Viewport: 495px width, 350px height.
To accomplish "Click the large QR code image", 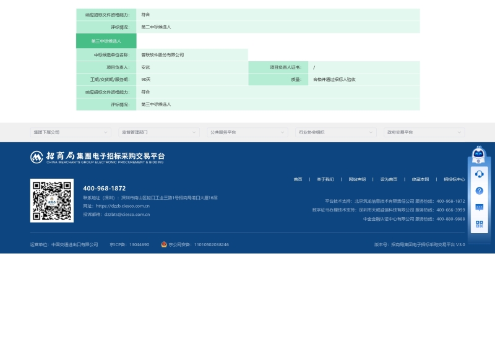I will pos(52,200).
